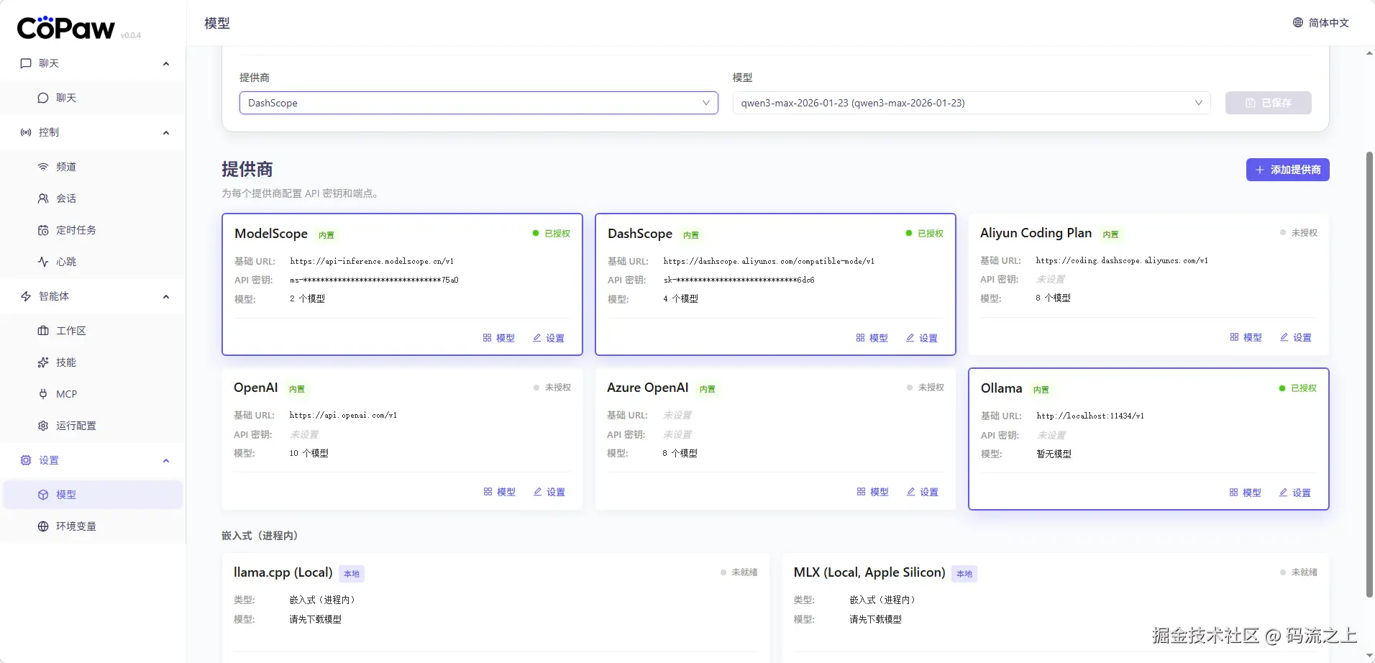Open 定时任务 scheduled tasks icon
This screenshot has width=1375, height=663.
(x=43, y=230)
